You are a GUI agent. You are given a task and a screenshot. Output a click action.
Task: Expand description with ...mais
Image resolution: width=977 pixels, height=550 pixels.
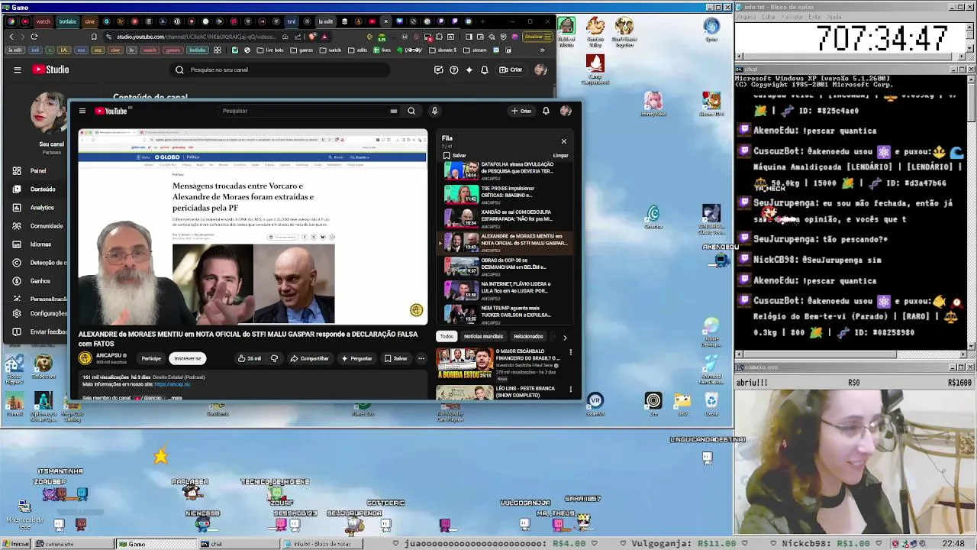pos(175,398)
